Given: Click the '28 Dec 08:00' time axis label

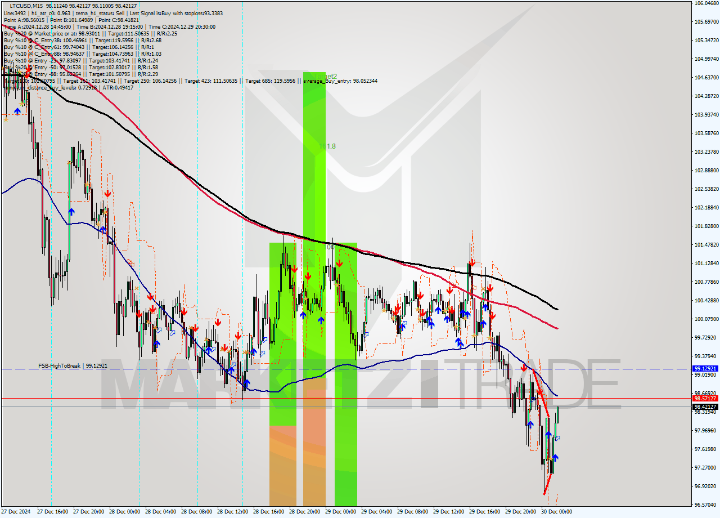Looking at the screenshot, I should 196,512.
